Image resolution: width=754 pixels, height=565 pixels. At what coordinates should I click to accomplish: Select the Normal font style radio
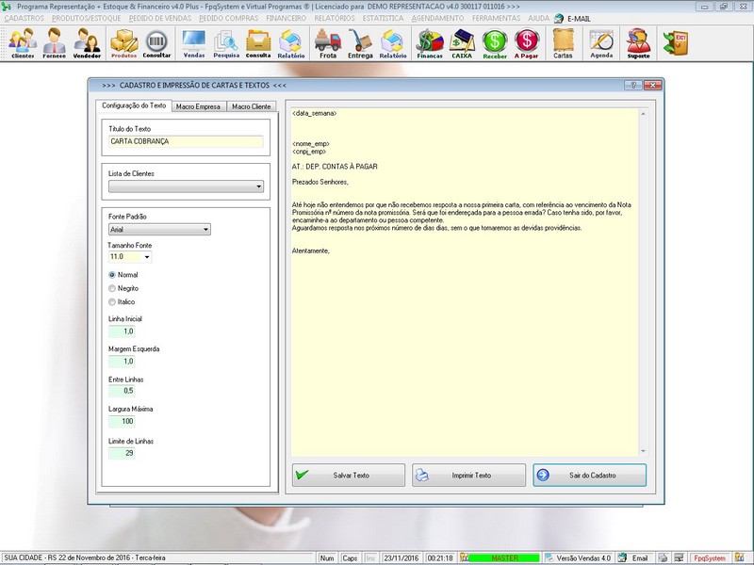coord(112,275)
